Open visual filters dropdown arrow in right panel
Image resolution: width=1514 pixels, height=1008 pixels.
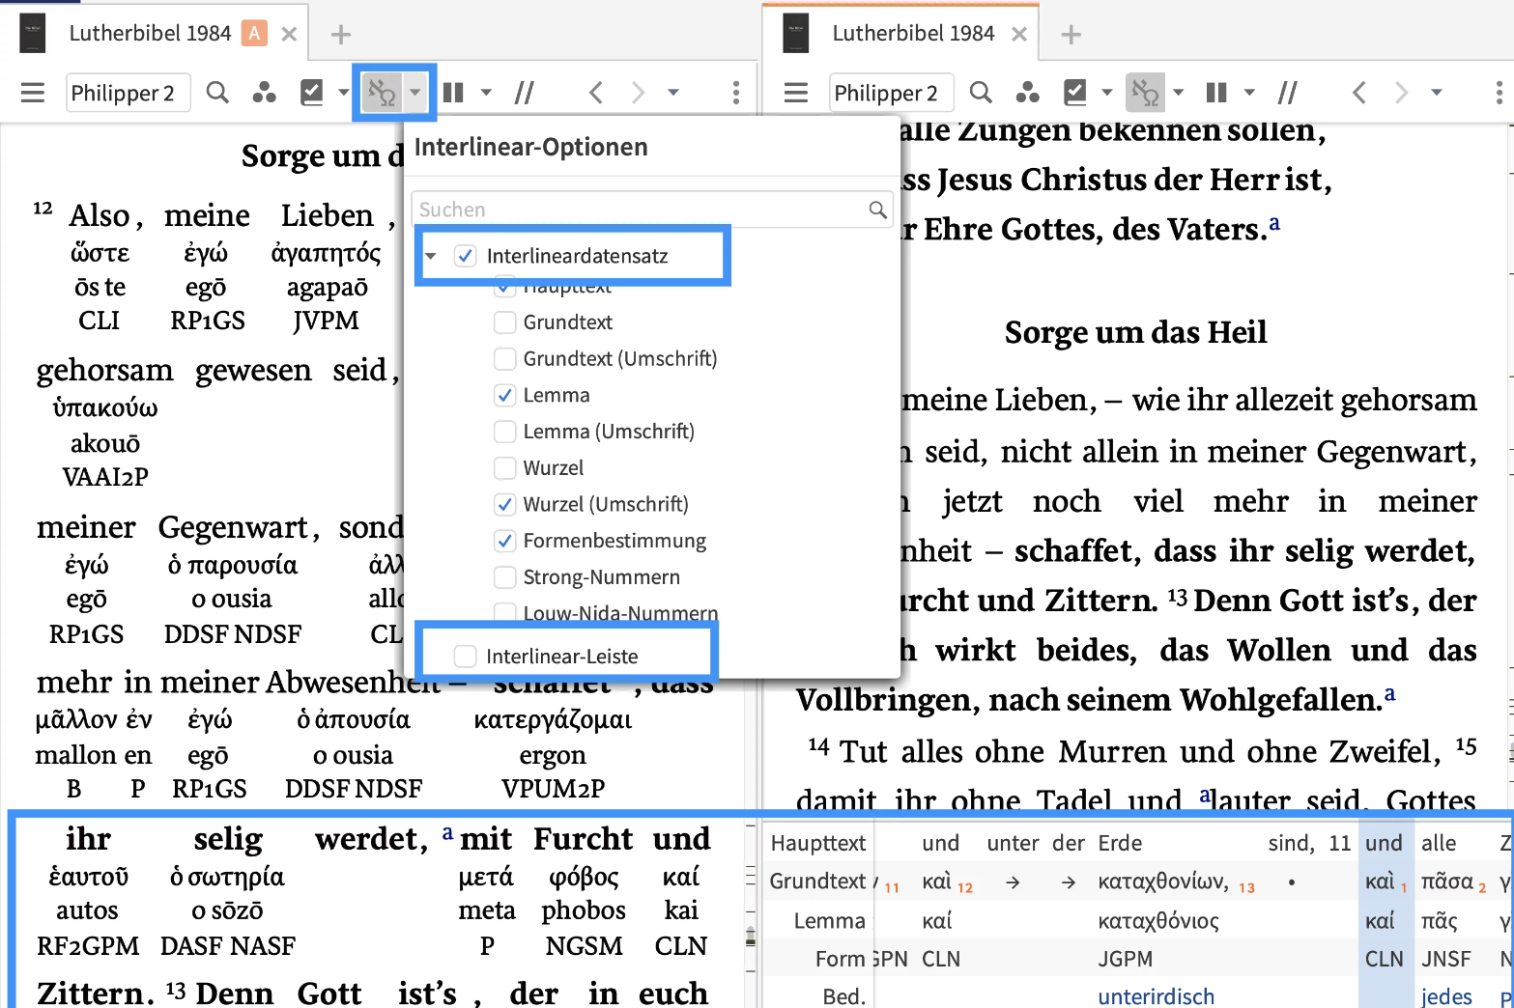pyautogui.click(x=1107, y=93)
